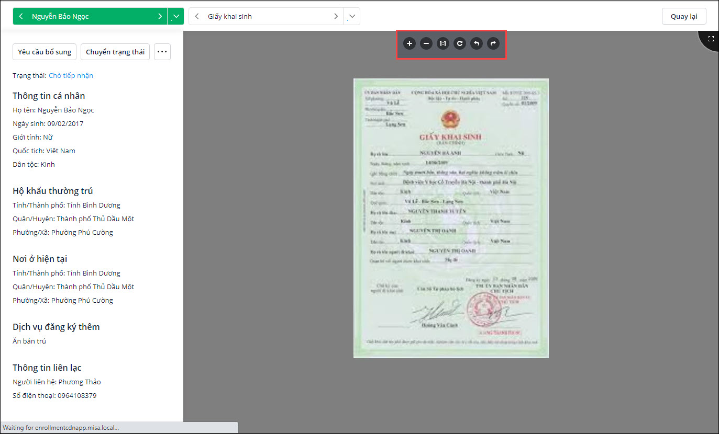
Task: Open the Chờ tiếp nhận status link
Action: pyautogui.click(x=71, y=75)
